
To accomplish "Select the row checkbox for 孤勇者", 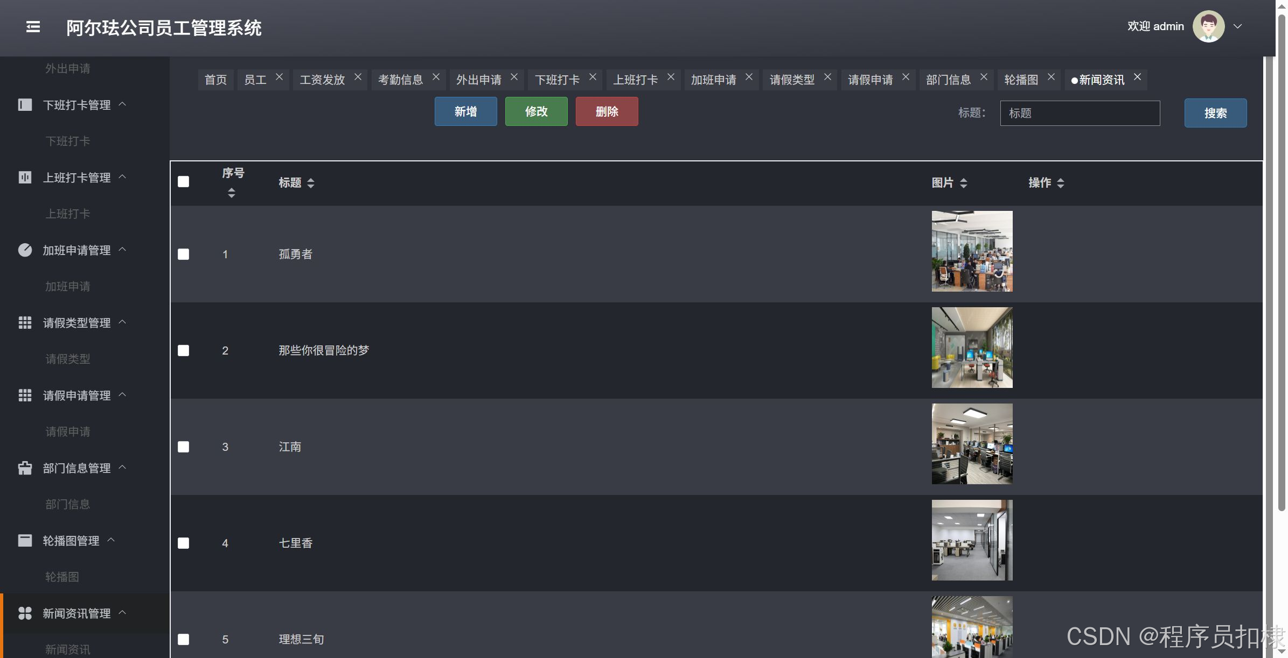I will [184, 254].
